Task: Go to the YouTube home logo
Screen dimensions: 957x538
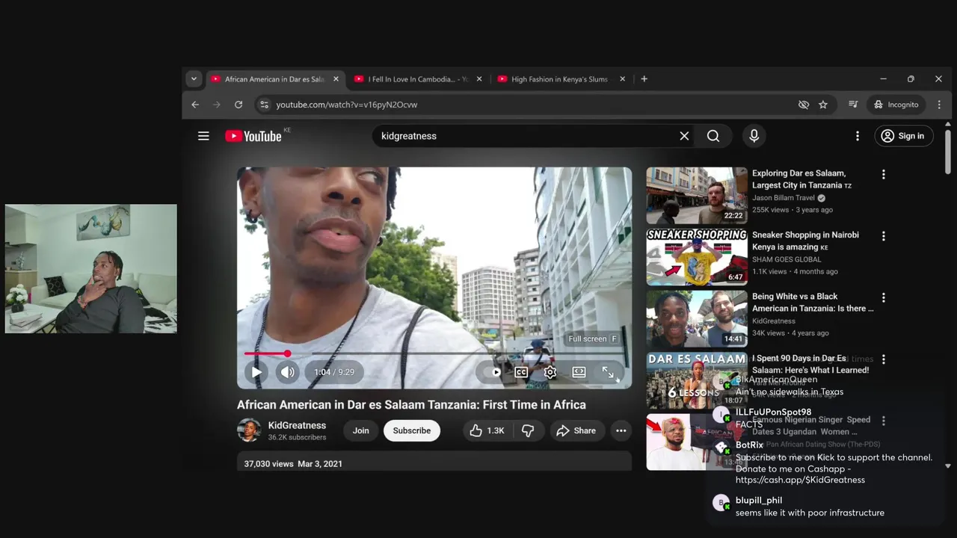Action: 253,136
